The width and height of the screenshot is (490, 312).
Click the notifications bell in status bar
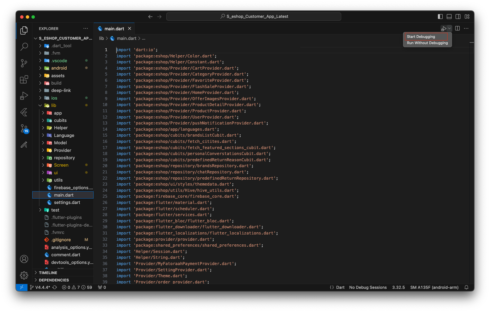click(x=466, y=287)
